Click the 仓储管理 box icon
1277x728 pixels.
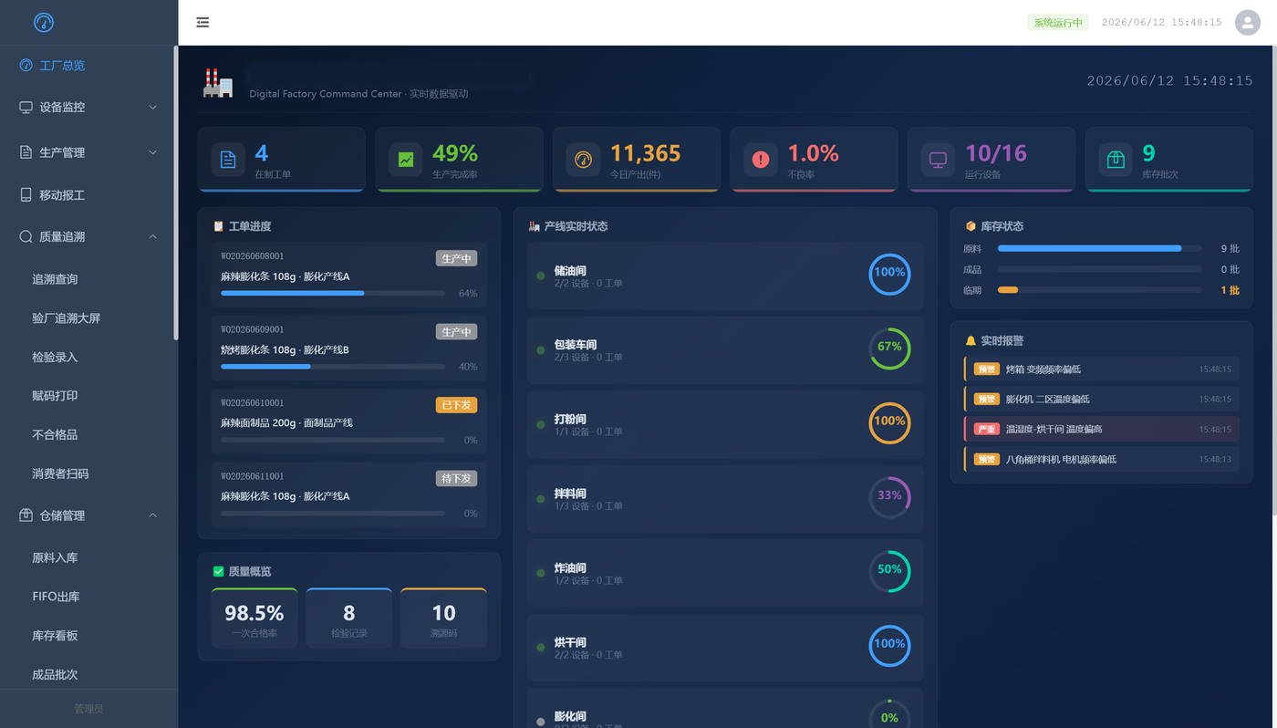pyautogui.click(x=26, y=515)
